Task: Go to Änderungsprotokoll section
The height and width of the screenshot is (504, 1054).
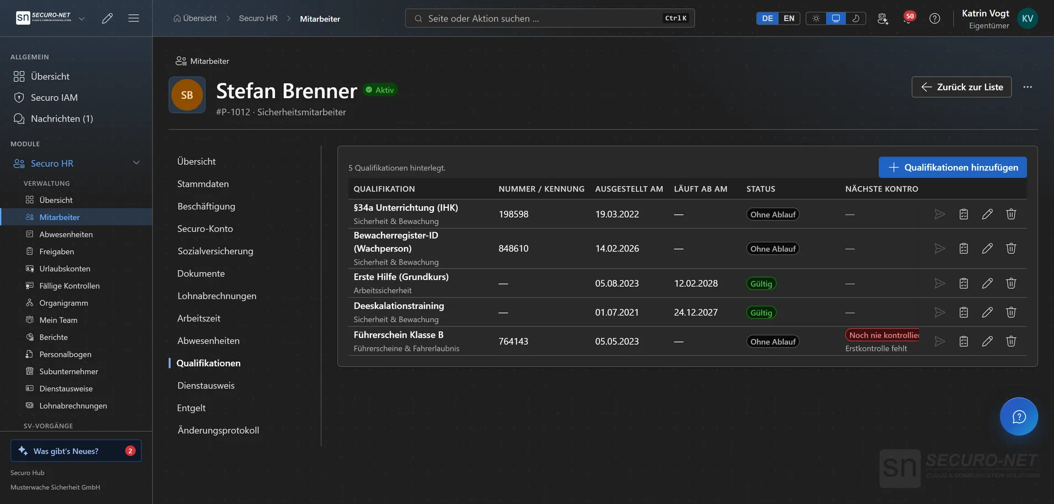Action: [x=218, y=430]
